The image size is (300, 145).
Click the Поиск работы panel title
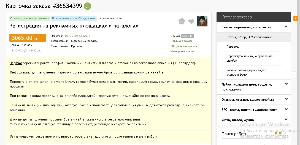pos(235,134)
